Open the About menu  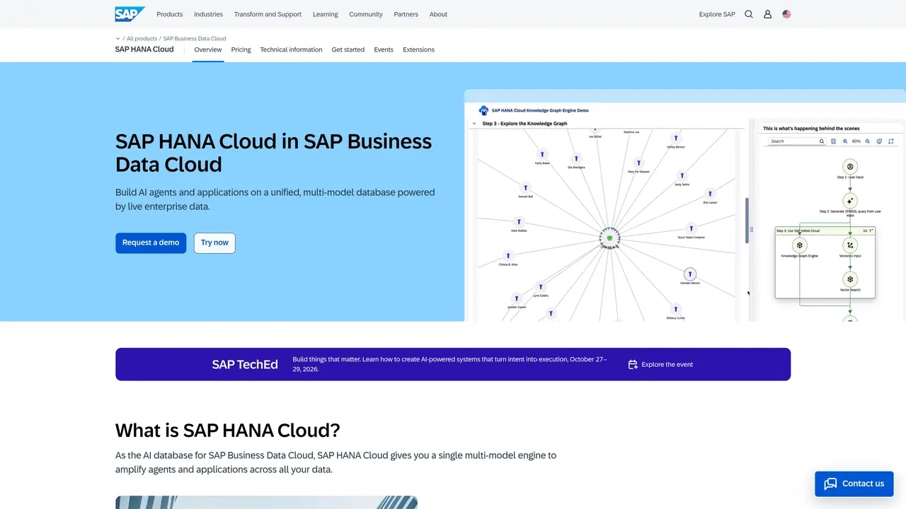(438, 14)
